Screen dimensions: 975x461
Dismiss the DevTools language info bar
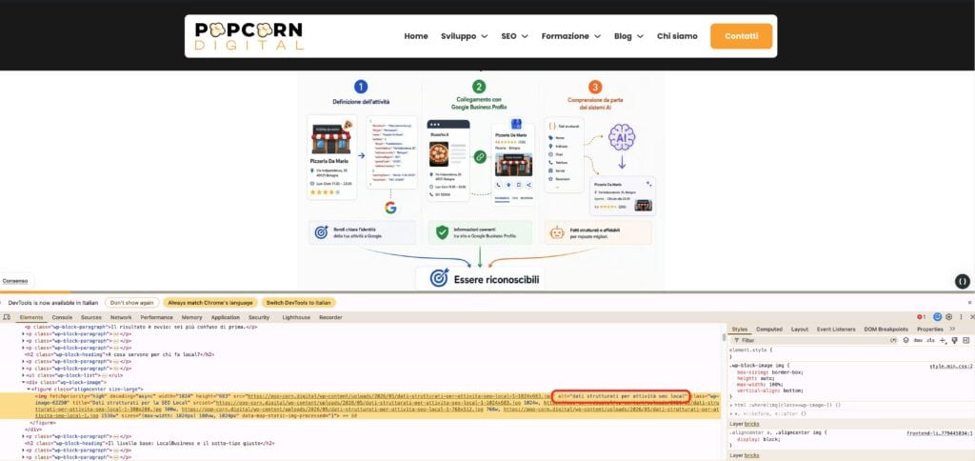pos(969,302)
